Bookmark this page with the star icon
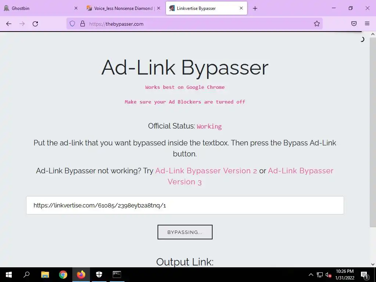 point(317,23)
